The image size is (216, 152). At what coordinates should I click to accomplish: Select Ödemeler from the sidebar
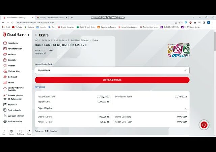coord(12,60)
